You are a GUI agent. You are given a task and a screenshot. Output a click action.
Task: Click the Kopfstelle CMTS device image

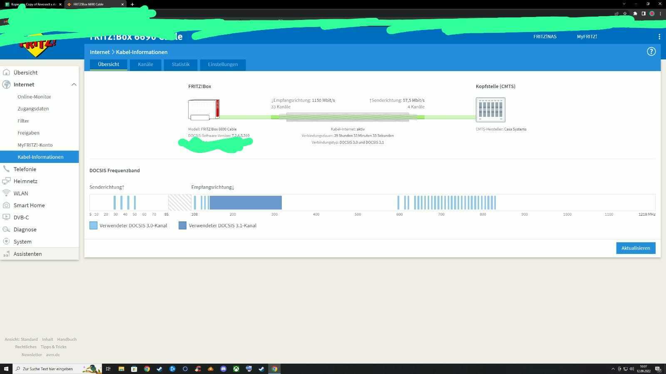pos(490,110)
